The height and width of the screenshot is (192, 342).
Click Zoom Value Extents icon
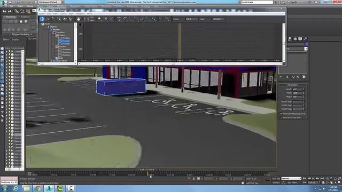click(92, 19)
